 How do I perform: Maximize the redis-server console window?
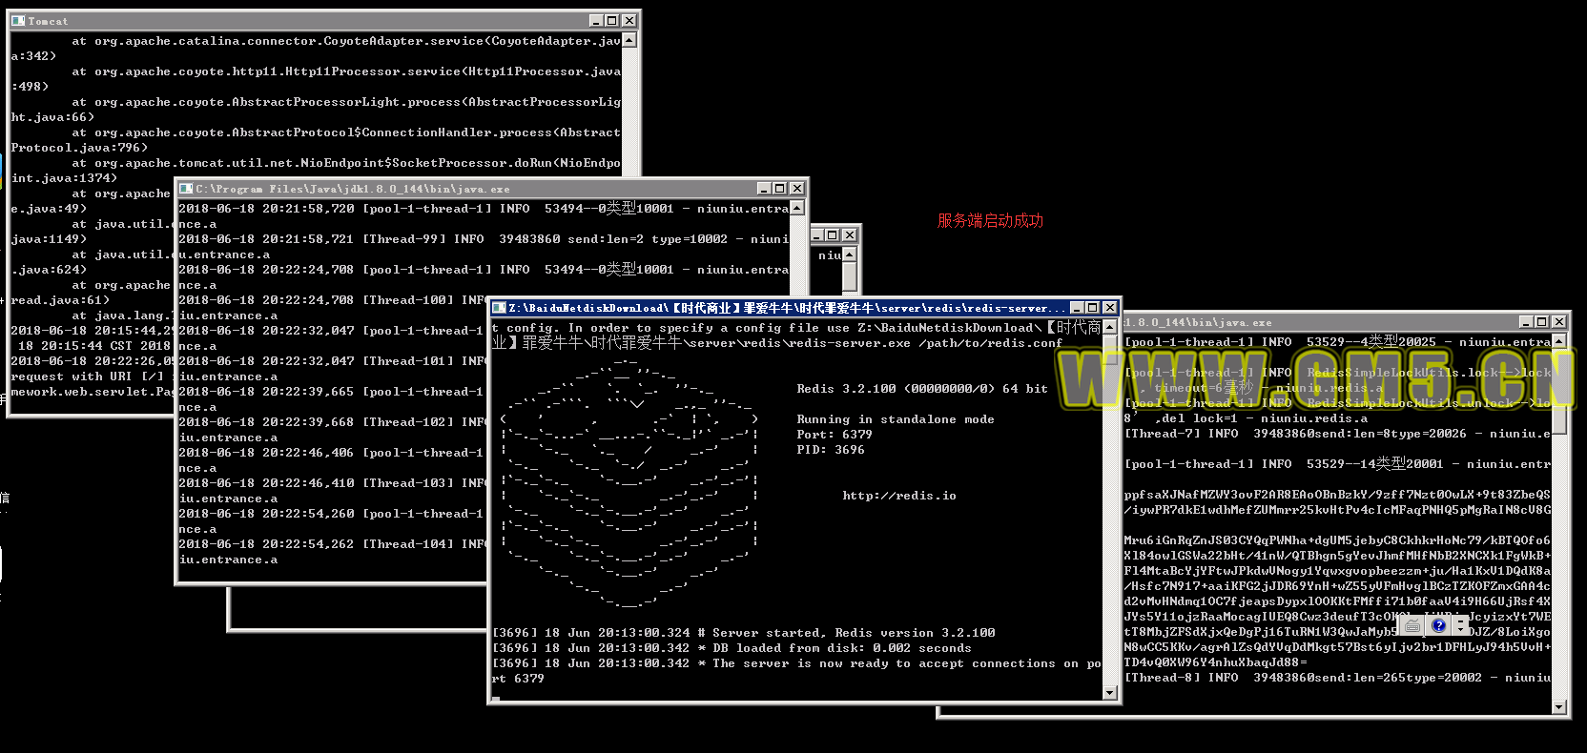tap(1093, 308)
